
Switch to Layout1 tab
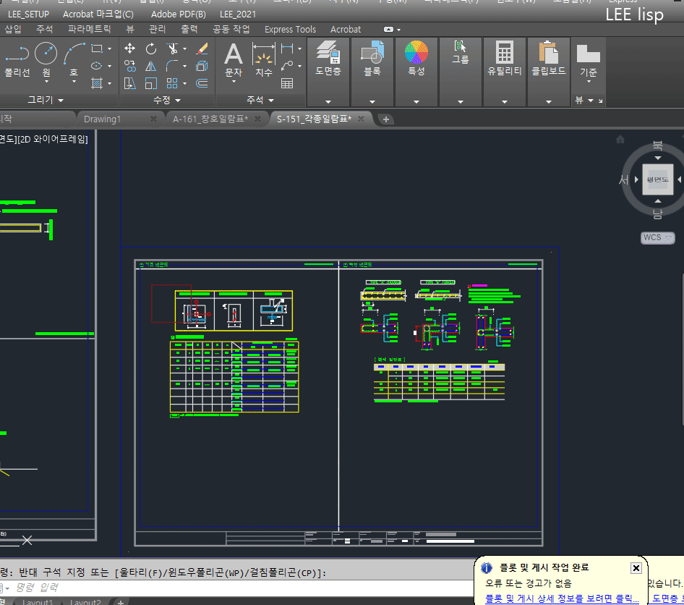[38, 601]
